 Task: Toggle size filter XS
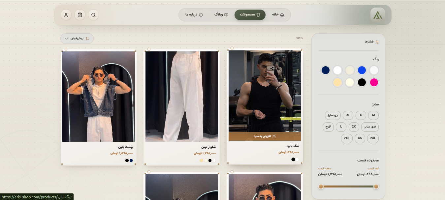point(360,138)
